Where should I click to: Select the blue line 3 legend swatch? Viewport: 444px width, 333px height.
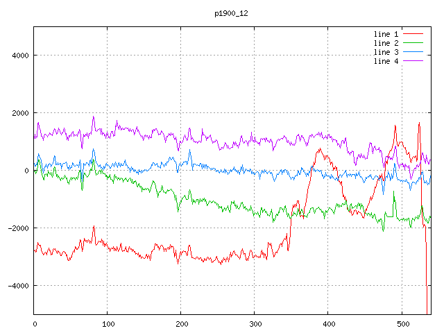click(413, 52)
